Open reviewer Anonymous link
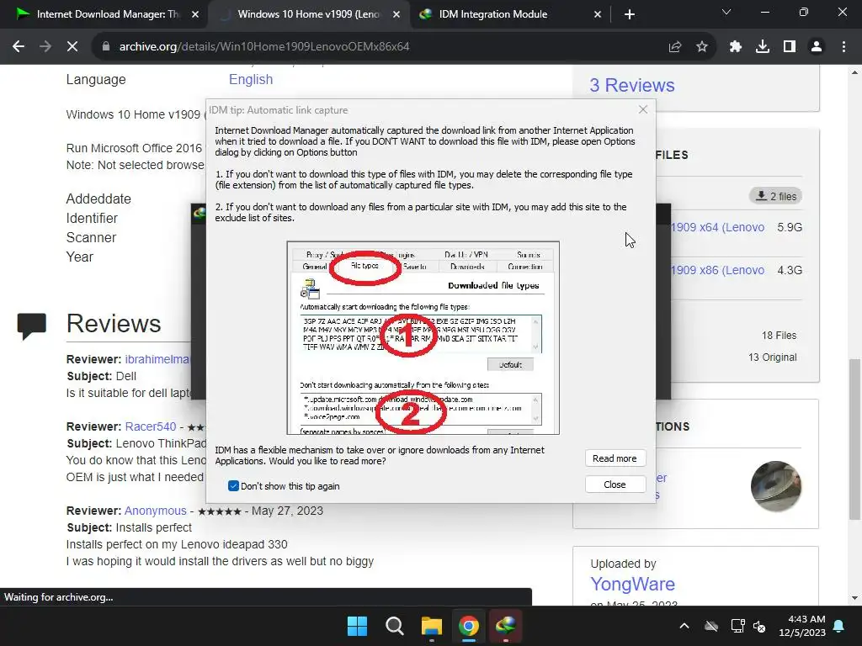The image size is (862, 646). click(x=156, y=511)
